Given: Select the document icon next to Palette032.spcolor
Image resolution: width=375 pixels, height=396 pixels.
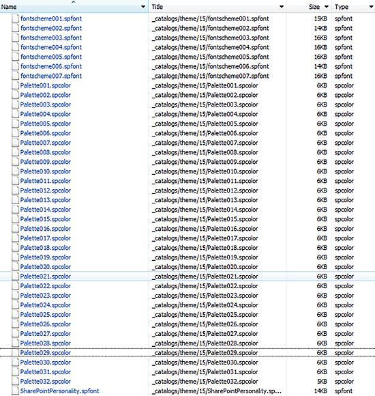Looking at the screenshot, I should (x=15, y=382).
